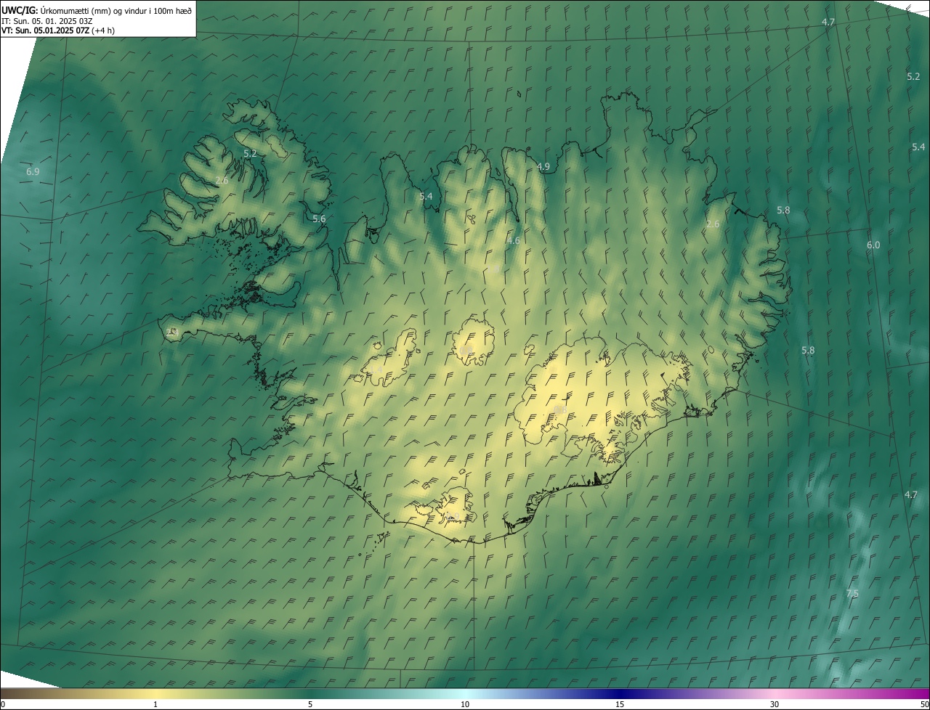Image resolution: width=930 pixels, height=710 pixels.
Task: Click the 4.9 value label
Action: tap(543, 167)
